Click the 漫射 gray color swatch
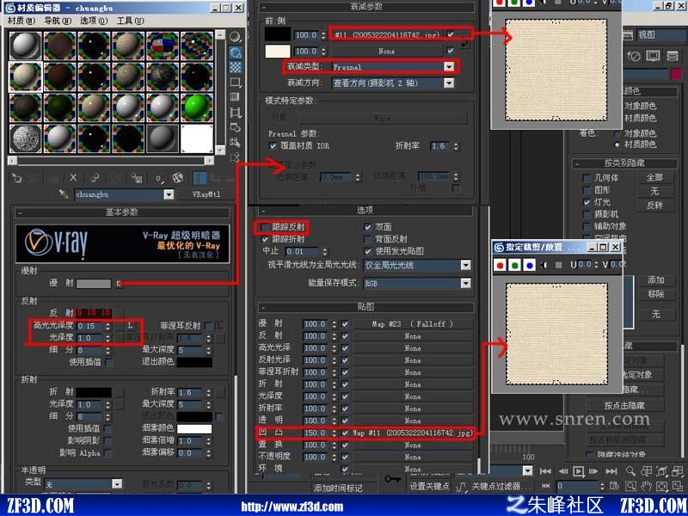This screenshot has width=688, height=516. [x=94, y=284]
